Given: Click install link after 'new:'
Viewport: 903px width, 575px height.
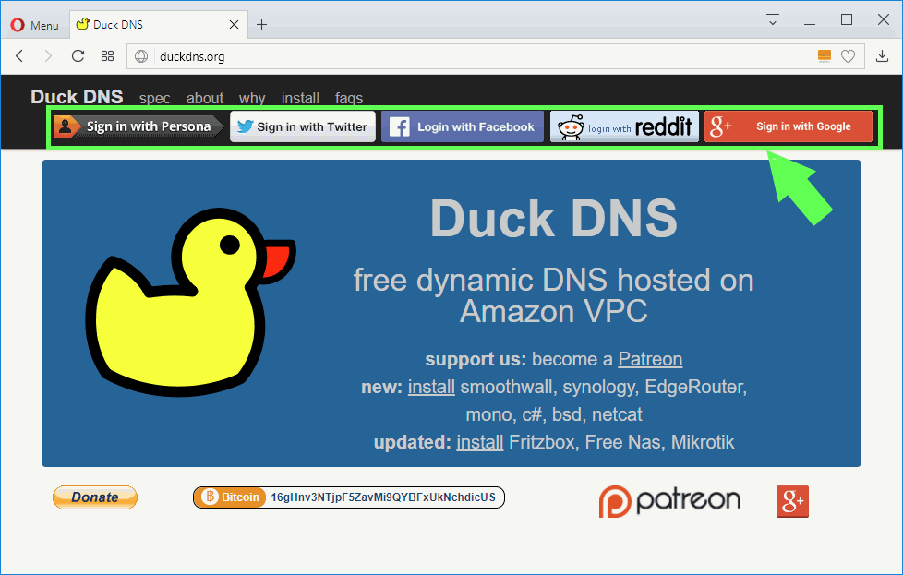Looking at the screenshot, I should tap(431, 387).
